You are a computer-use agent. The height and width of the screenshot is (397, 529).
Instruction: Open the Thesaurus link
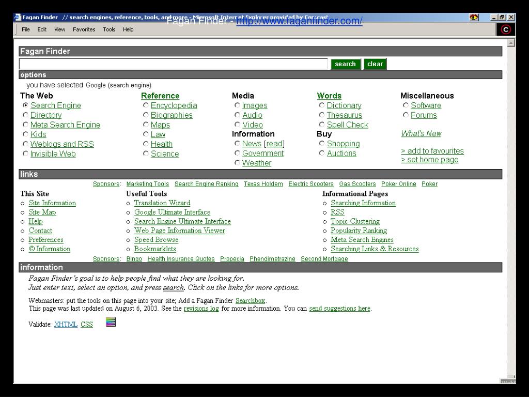pyautogui.click(x=345, y=115)
